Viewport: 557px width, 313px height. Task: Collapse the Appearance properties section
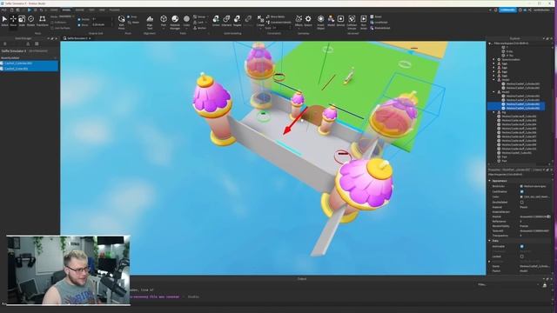[x=490, y=181]
